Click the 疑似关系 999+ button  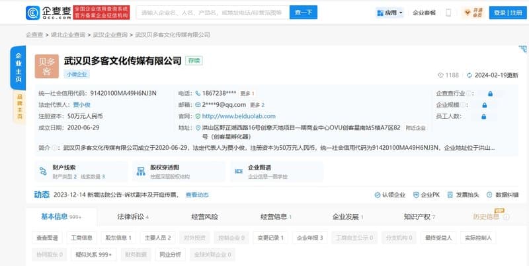coord(93,255)
